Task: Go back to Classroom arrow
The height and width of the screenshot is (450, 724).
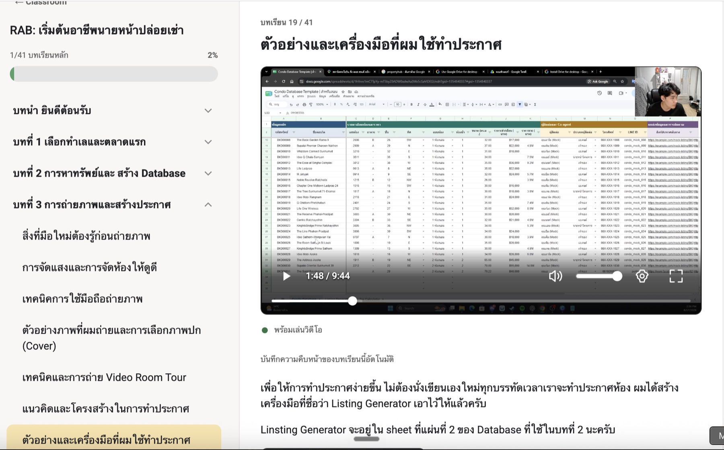Action: 19,2
